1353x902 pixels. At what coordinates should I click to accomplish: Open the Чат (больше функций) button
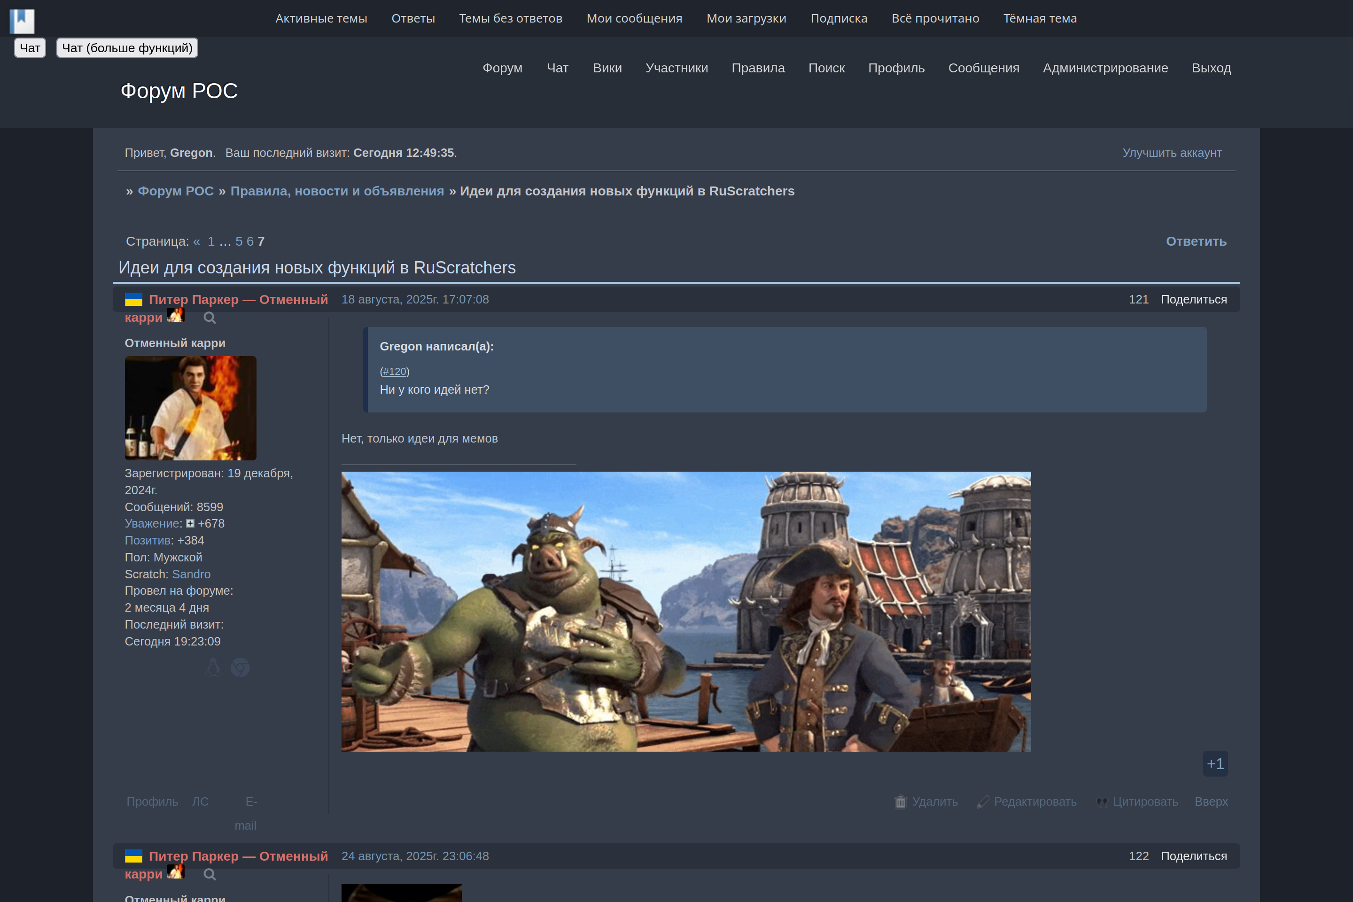click(127, 48)
